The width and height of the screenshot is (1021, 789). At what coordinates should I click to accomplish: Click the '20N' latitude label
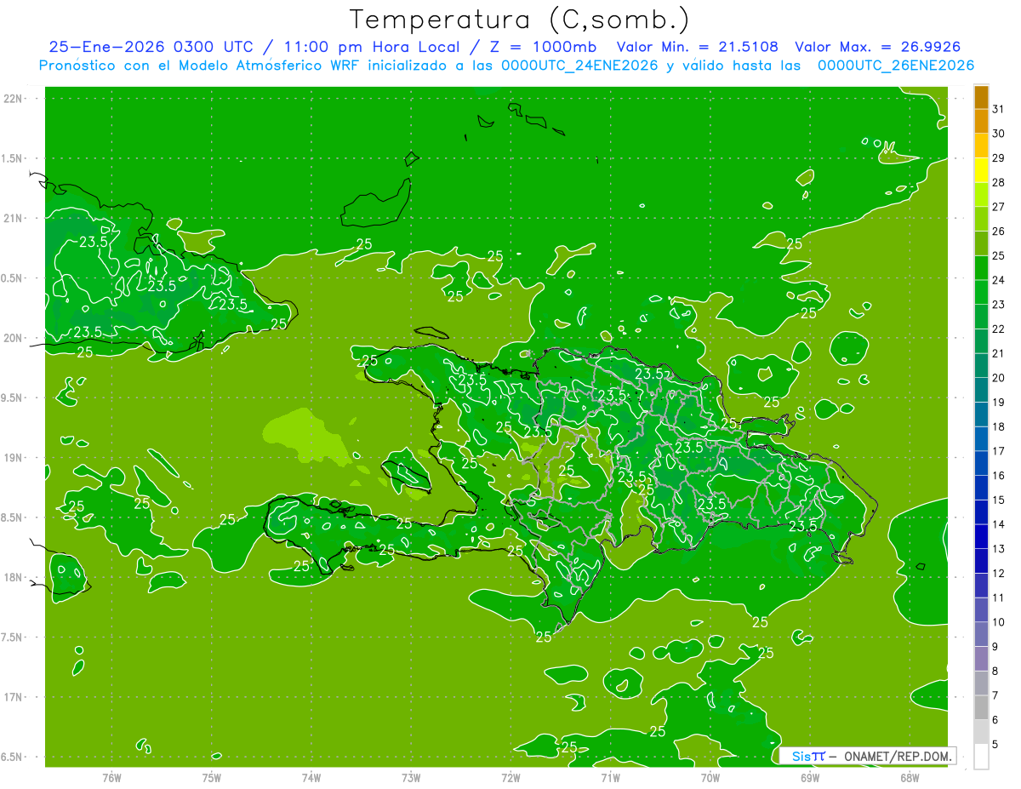pos(13,338)
